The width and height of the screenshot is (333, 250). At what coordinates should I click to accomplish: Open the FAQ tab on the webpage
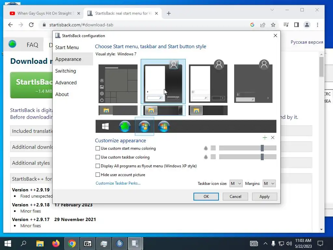coord(32,45)
